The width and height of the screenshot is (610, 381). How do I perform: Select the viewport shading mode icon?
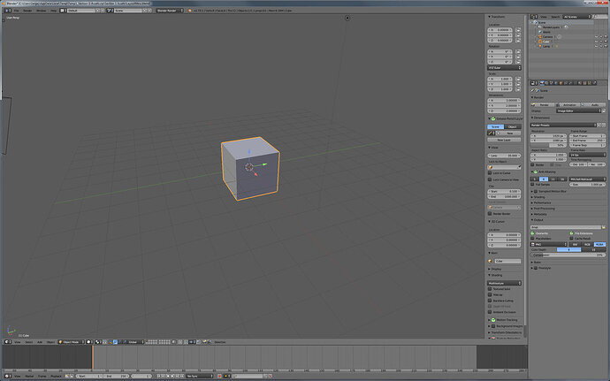click(89, 341)
